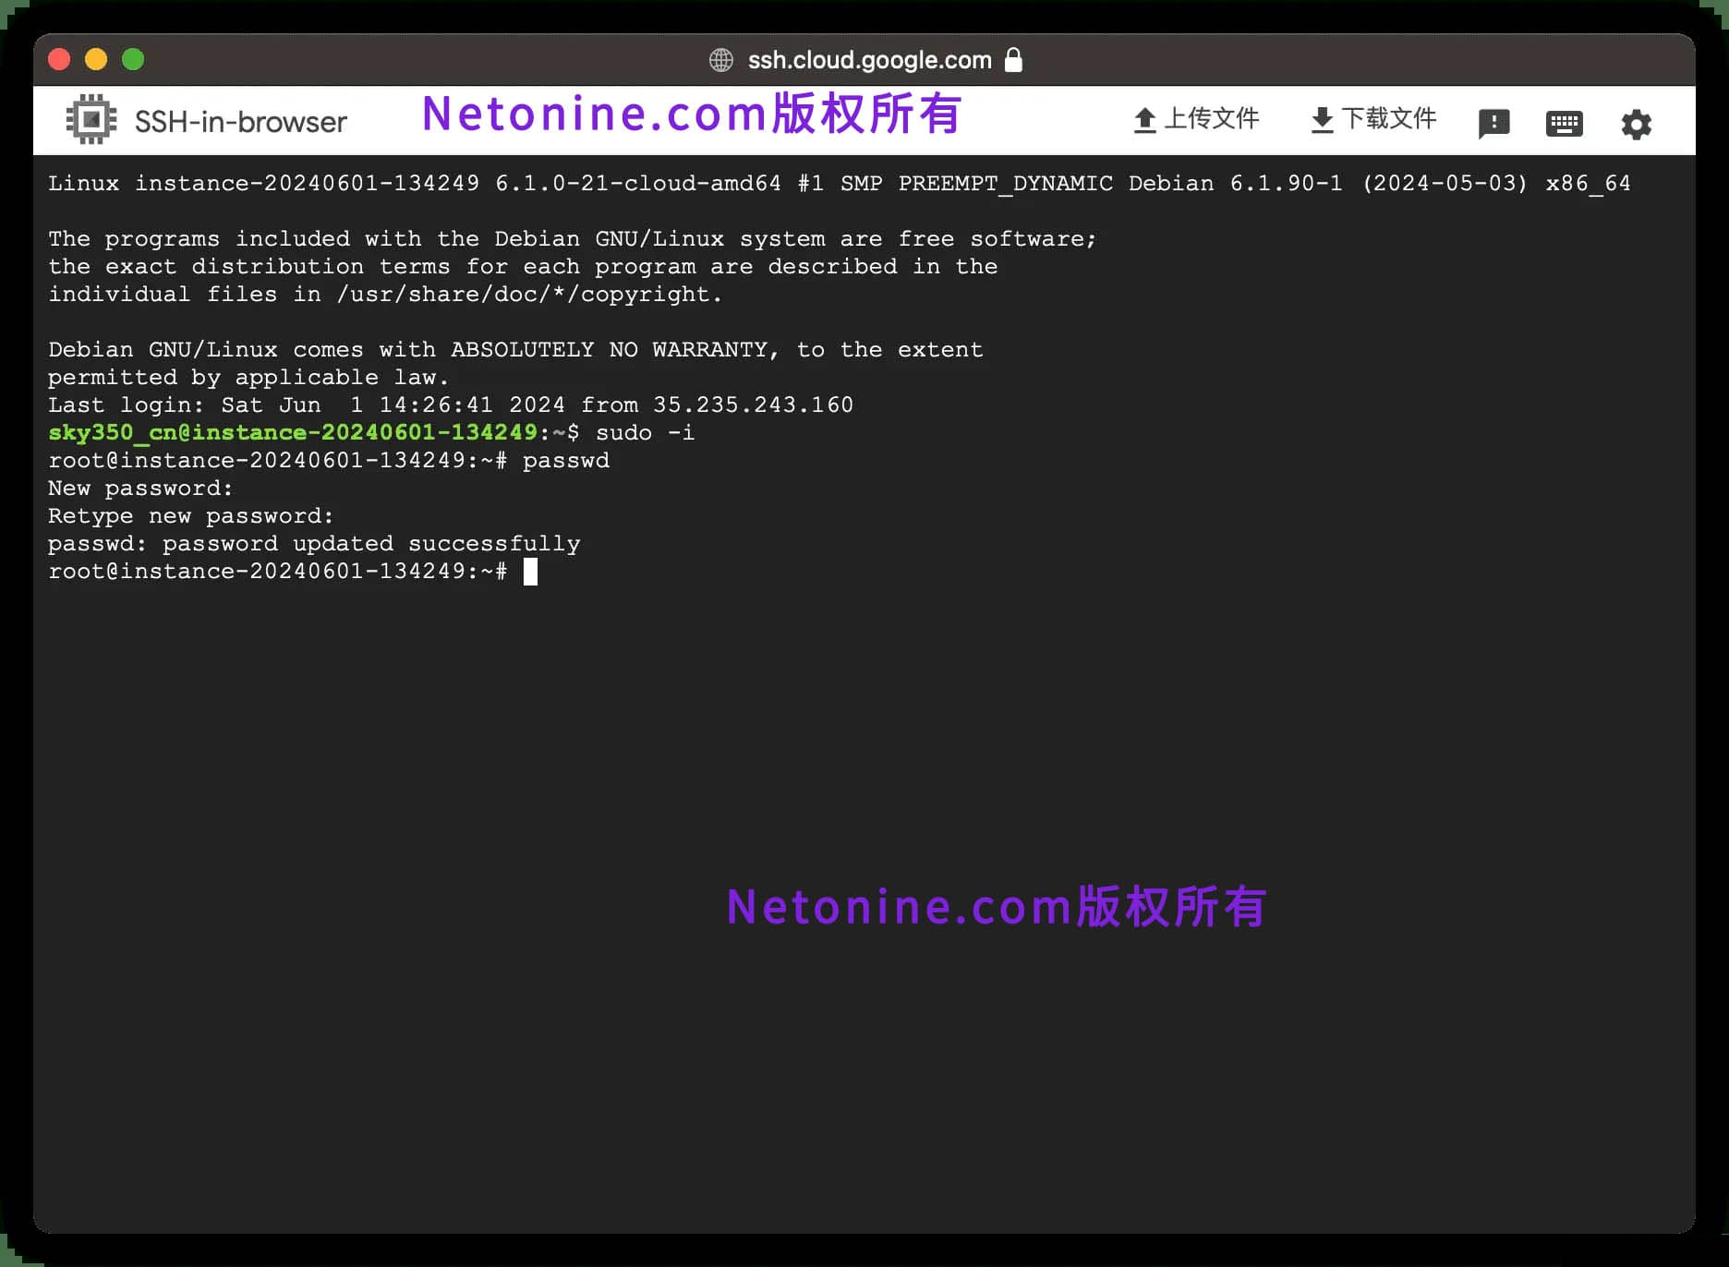Click the IP address 35.235.243.160
This screenshot has height=1267, width=1729.
click(753, 404)
